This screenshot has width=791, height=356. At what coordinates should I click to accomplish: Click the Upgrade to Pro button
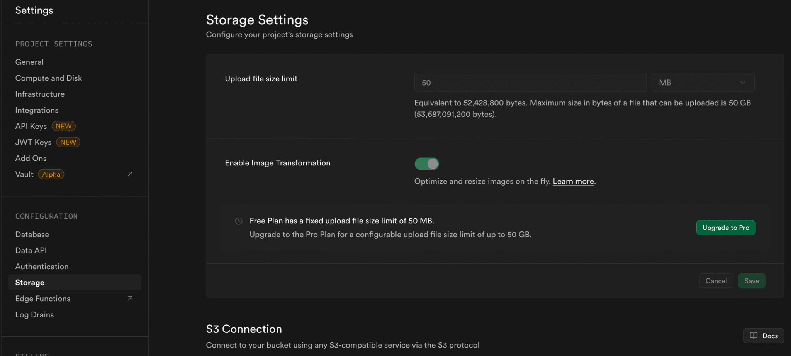[726, 228]
